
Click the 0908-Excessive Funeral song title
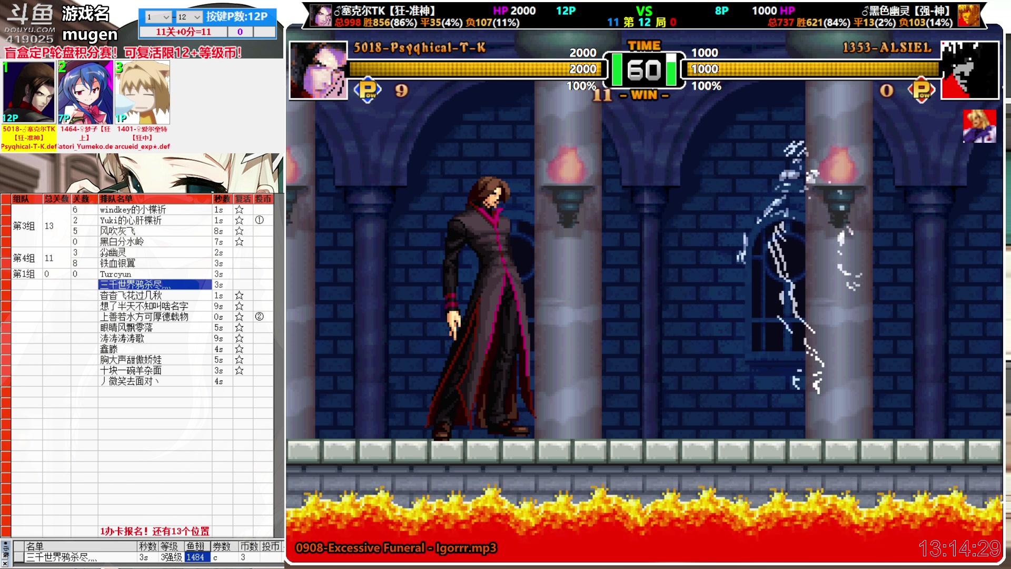click(x=396, y=548)
